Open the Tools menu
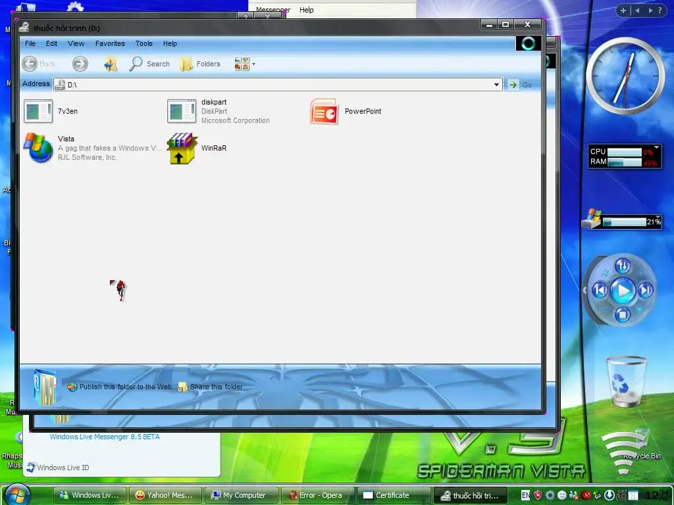This screenshot has height=505, width=674. coord(143,43)
